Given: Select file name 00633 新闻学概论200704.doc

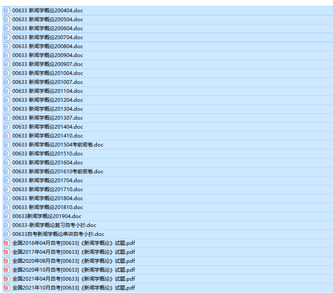Looking at the screenshot, I should (48, 37).
